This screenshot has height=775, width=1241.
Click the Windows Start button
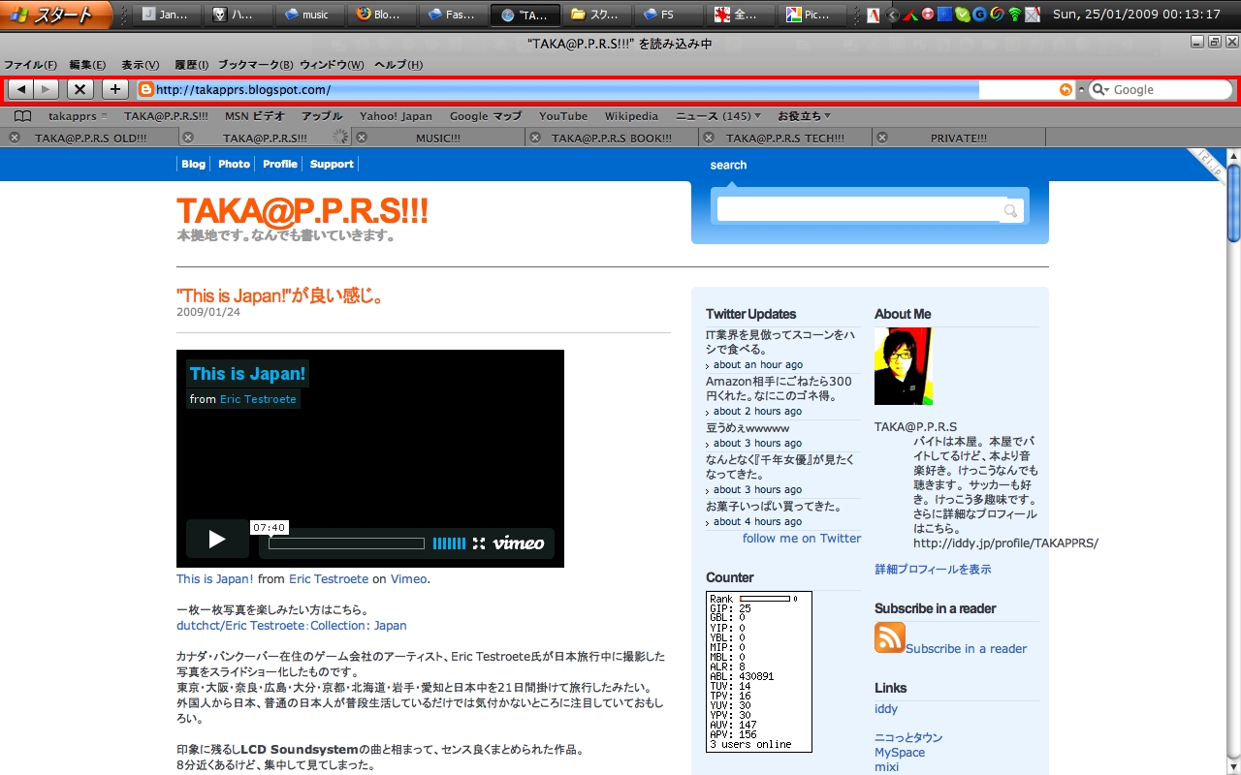(56, 15)
